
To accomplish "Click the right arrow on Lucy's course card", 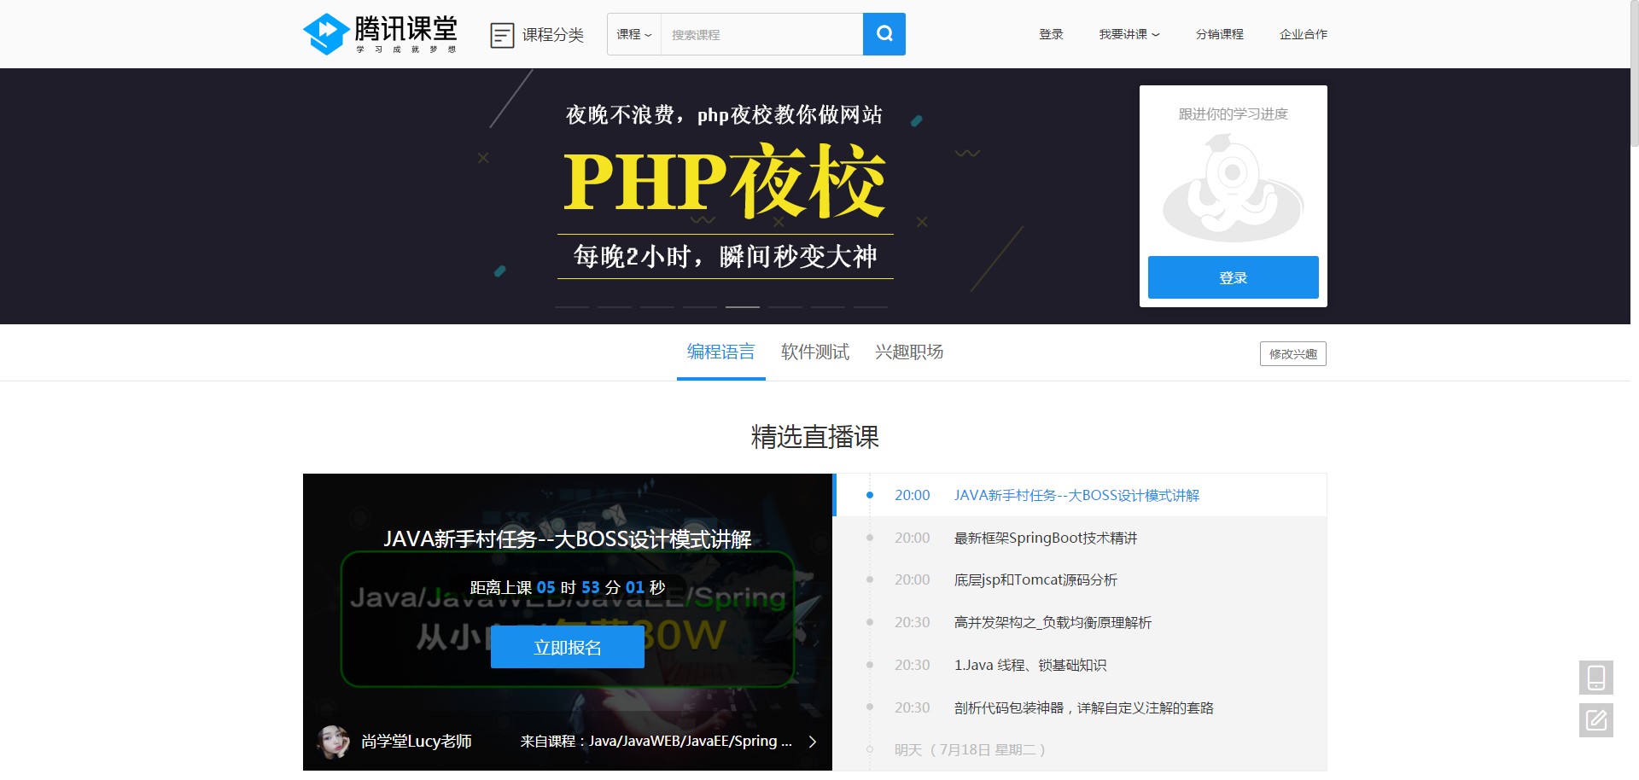I will pyautogui.click(x=813, y=741).
